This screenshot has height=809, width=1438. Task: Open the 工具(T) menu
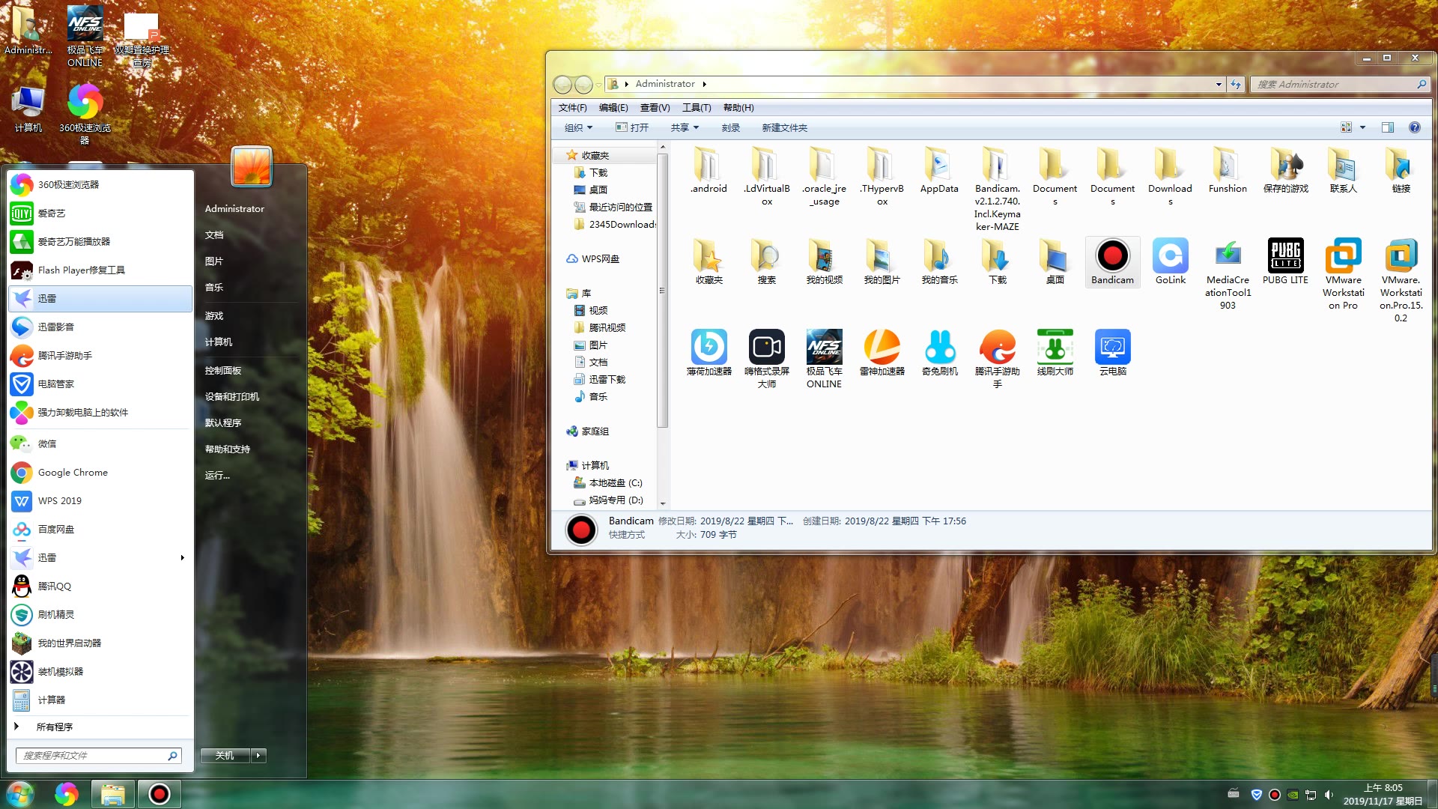[696, 108]
